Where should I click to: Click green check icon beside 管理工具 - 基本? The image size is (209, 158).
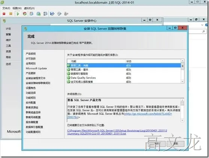point(69,69)
